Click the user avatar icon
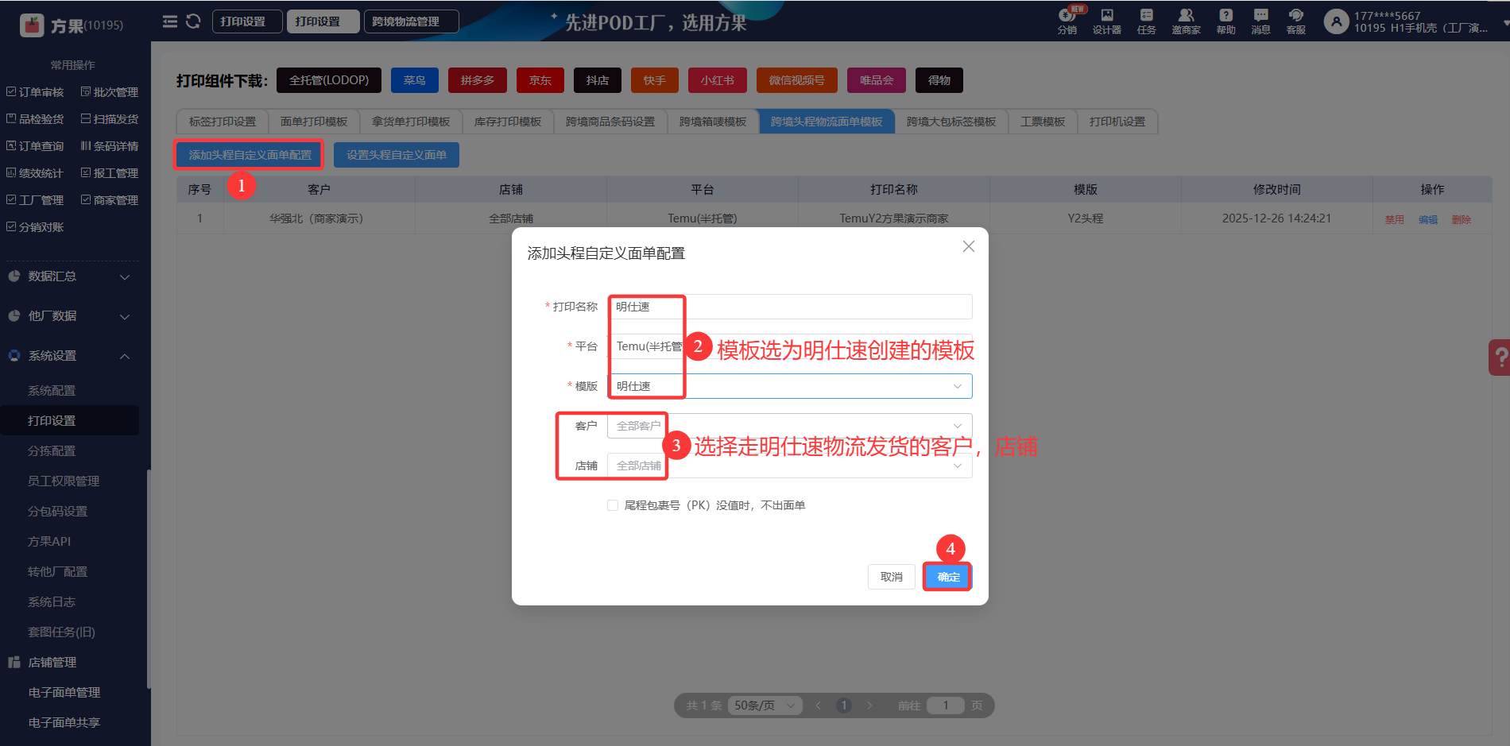This screenshot has width=1510, height=746. [x=1337, y=21]
